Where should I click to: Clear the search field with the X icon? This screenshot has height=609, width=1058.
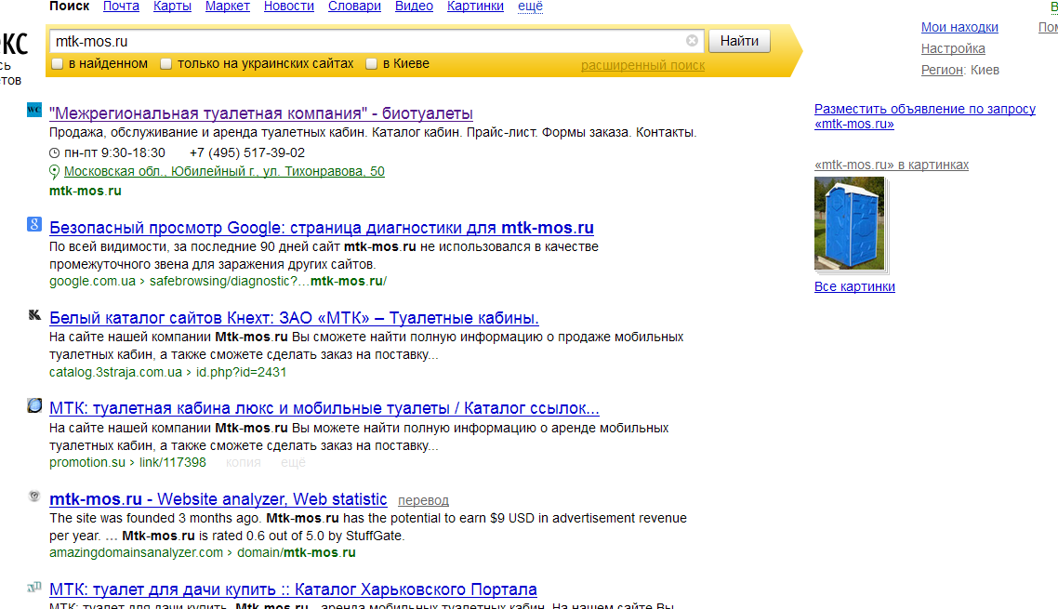692,41
